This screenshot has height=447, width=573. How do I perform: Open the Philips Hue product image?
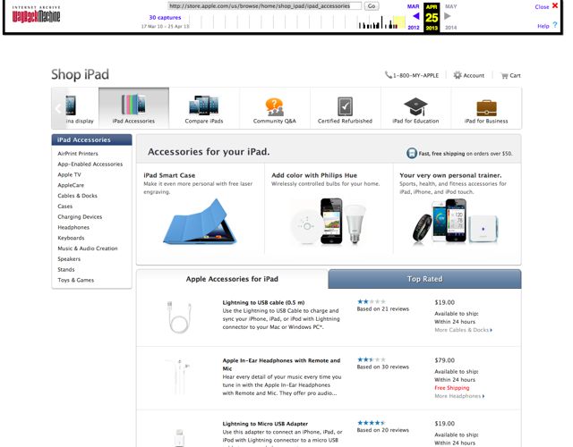click(x=328, y=222)
